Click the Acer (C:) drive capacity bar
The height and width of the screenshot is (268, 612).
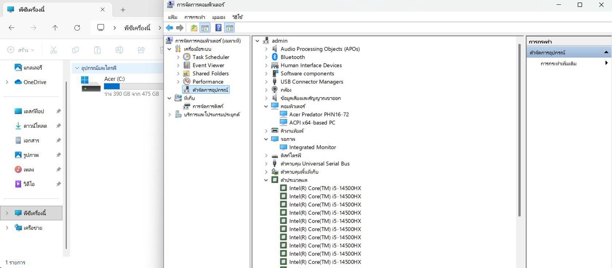coord(133,86)
